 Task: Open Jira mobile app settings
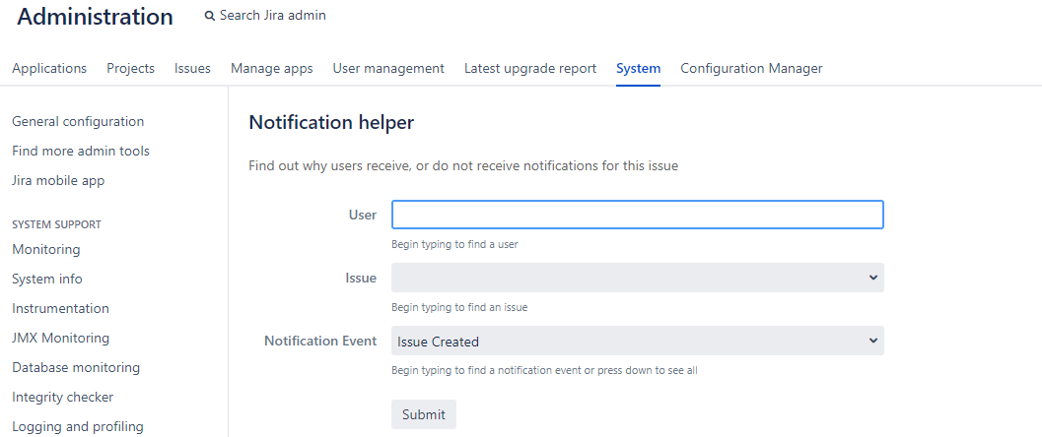coord(58,180)
